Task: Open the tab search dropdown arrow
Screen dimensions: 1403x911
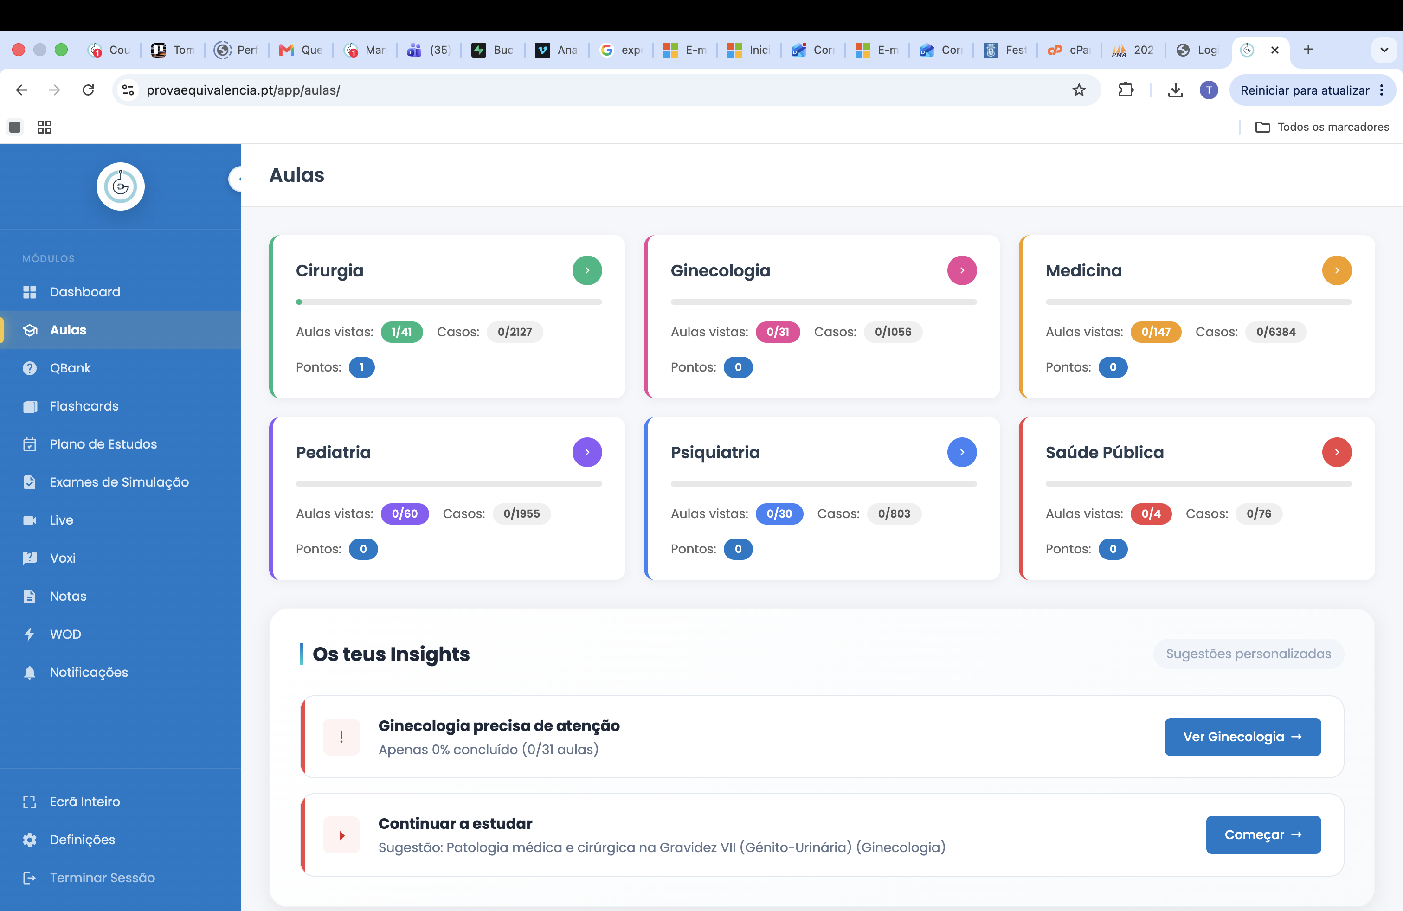Action: pyautogui.click(x=1384, y=50)
